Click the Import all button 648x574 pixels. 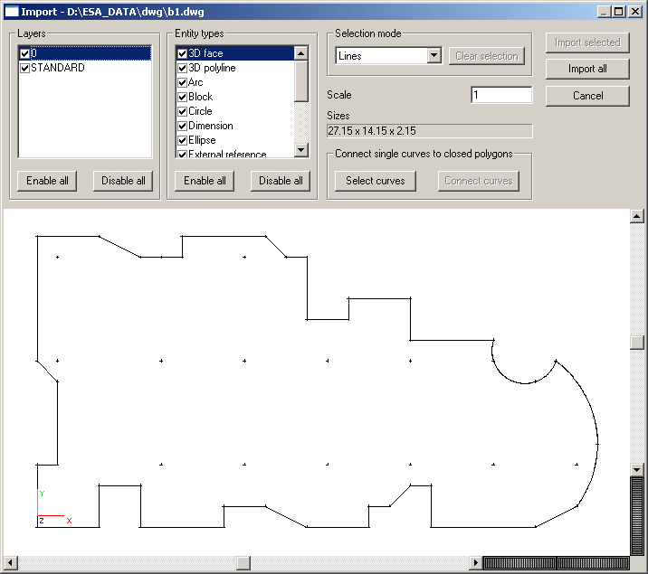587,69
